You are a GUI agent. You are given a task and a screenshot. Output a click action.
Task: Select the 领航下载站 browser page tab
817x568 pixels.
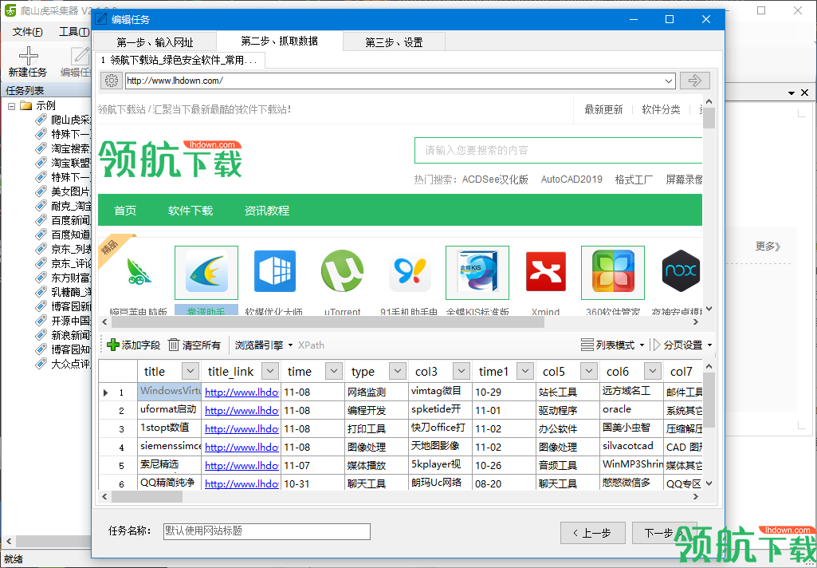point(179,60)
